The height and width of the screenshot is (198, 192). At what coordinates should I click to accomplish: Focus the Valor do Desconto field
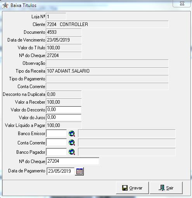click(64, 109)
